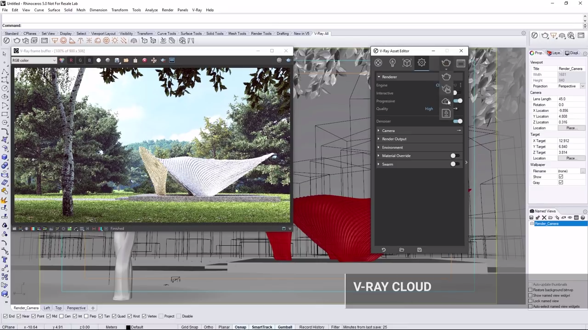Switch to the Render Tools toolbar tab
Screen dimensions: 588x330
click(261, 33)
